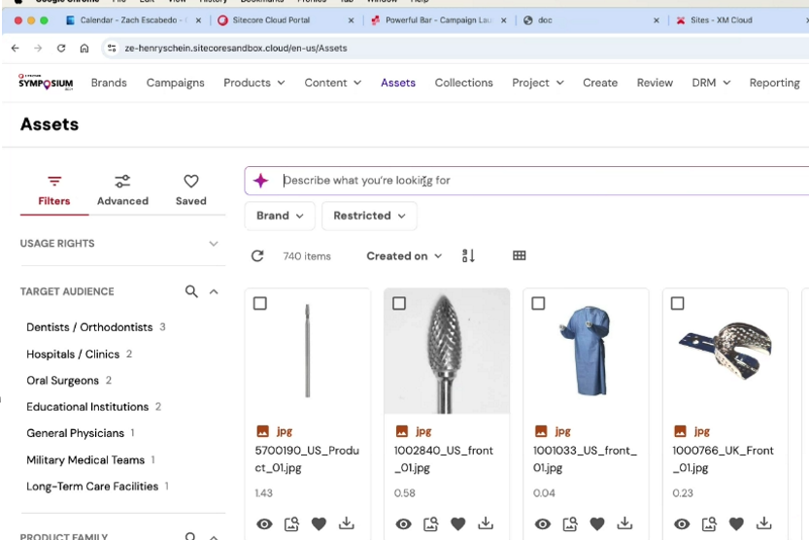Favorite the 1002840_US_front_01.jpg asset

(x=458, y=524)
